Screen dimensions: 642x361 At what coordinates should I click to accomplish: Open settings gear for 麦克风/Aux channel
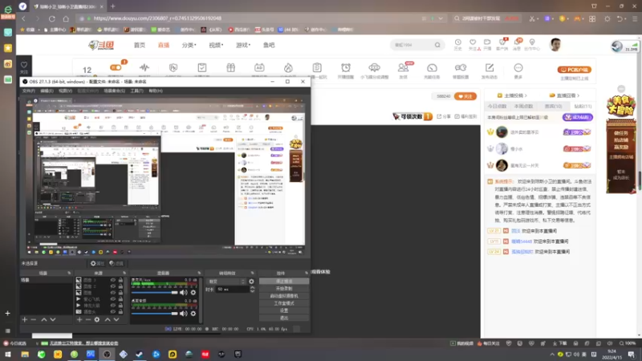point(193,292)
